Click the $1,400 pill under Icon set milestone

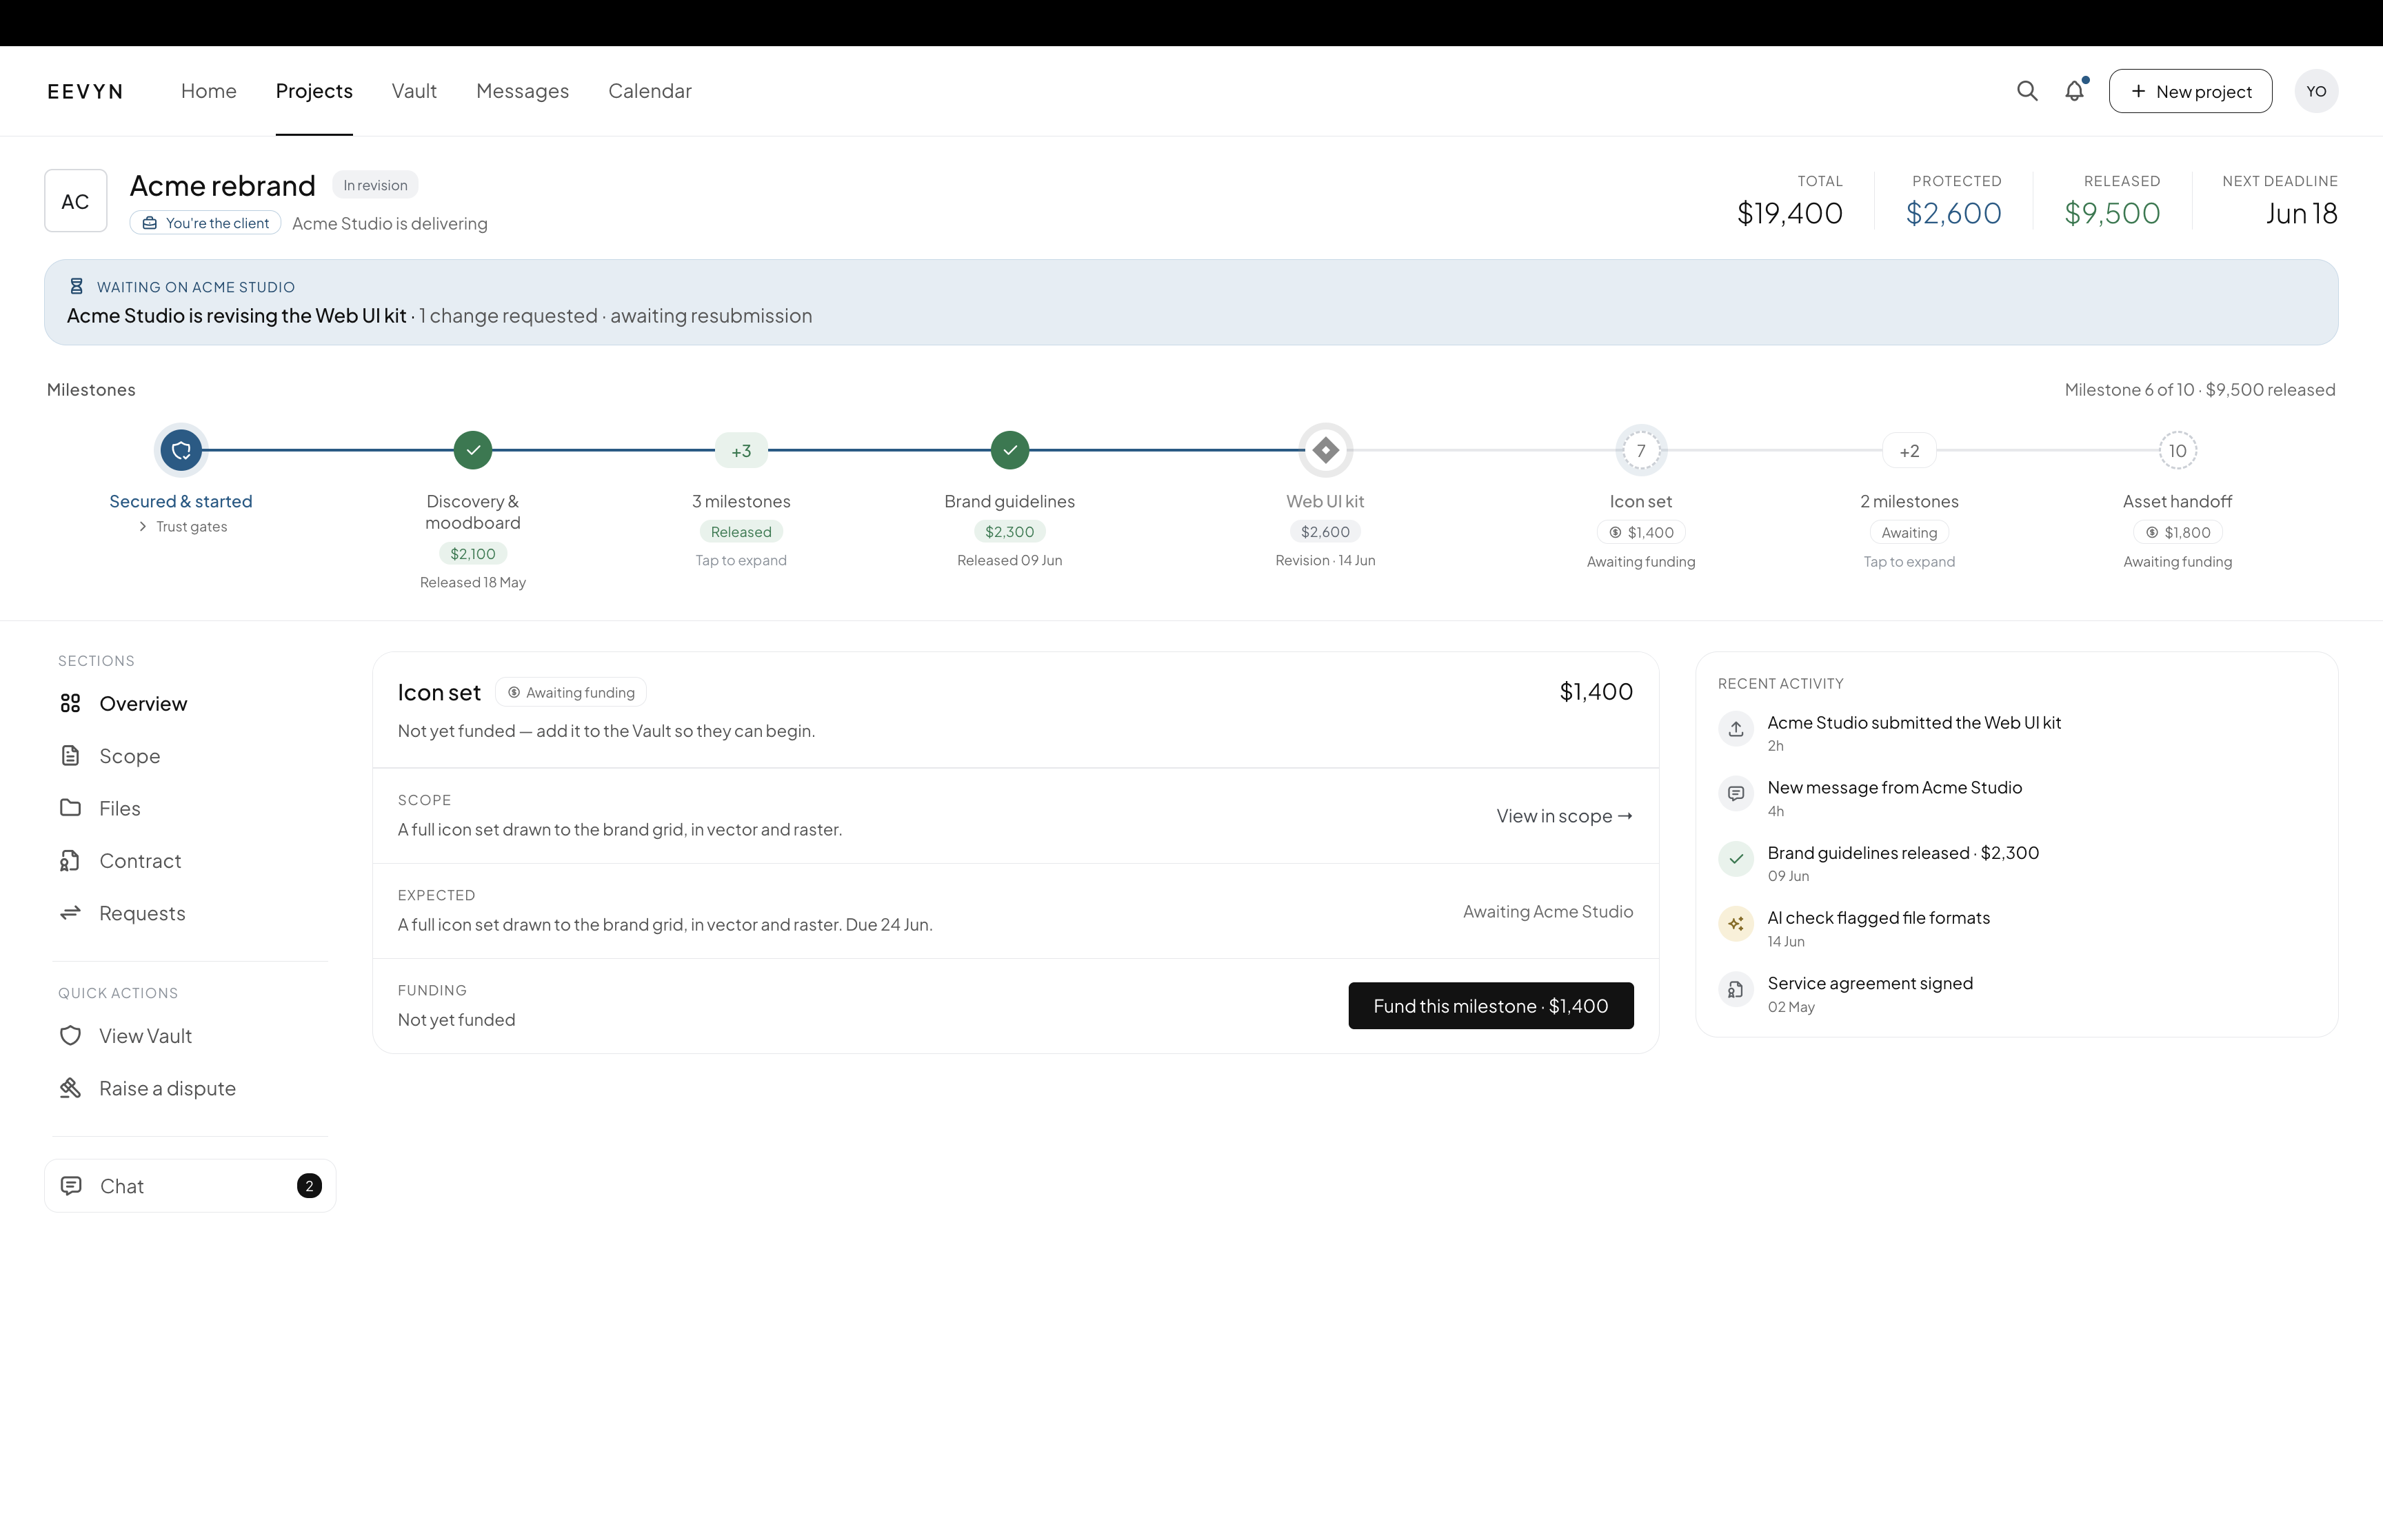coord(1641,533)
